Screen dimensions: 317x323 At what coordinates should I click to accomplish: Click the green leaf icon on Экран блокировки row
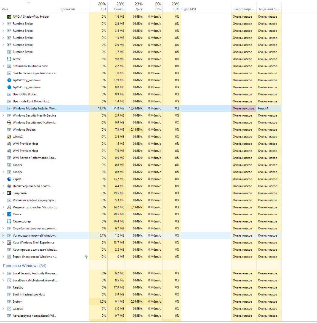[x=86, y=257]
